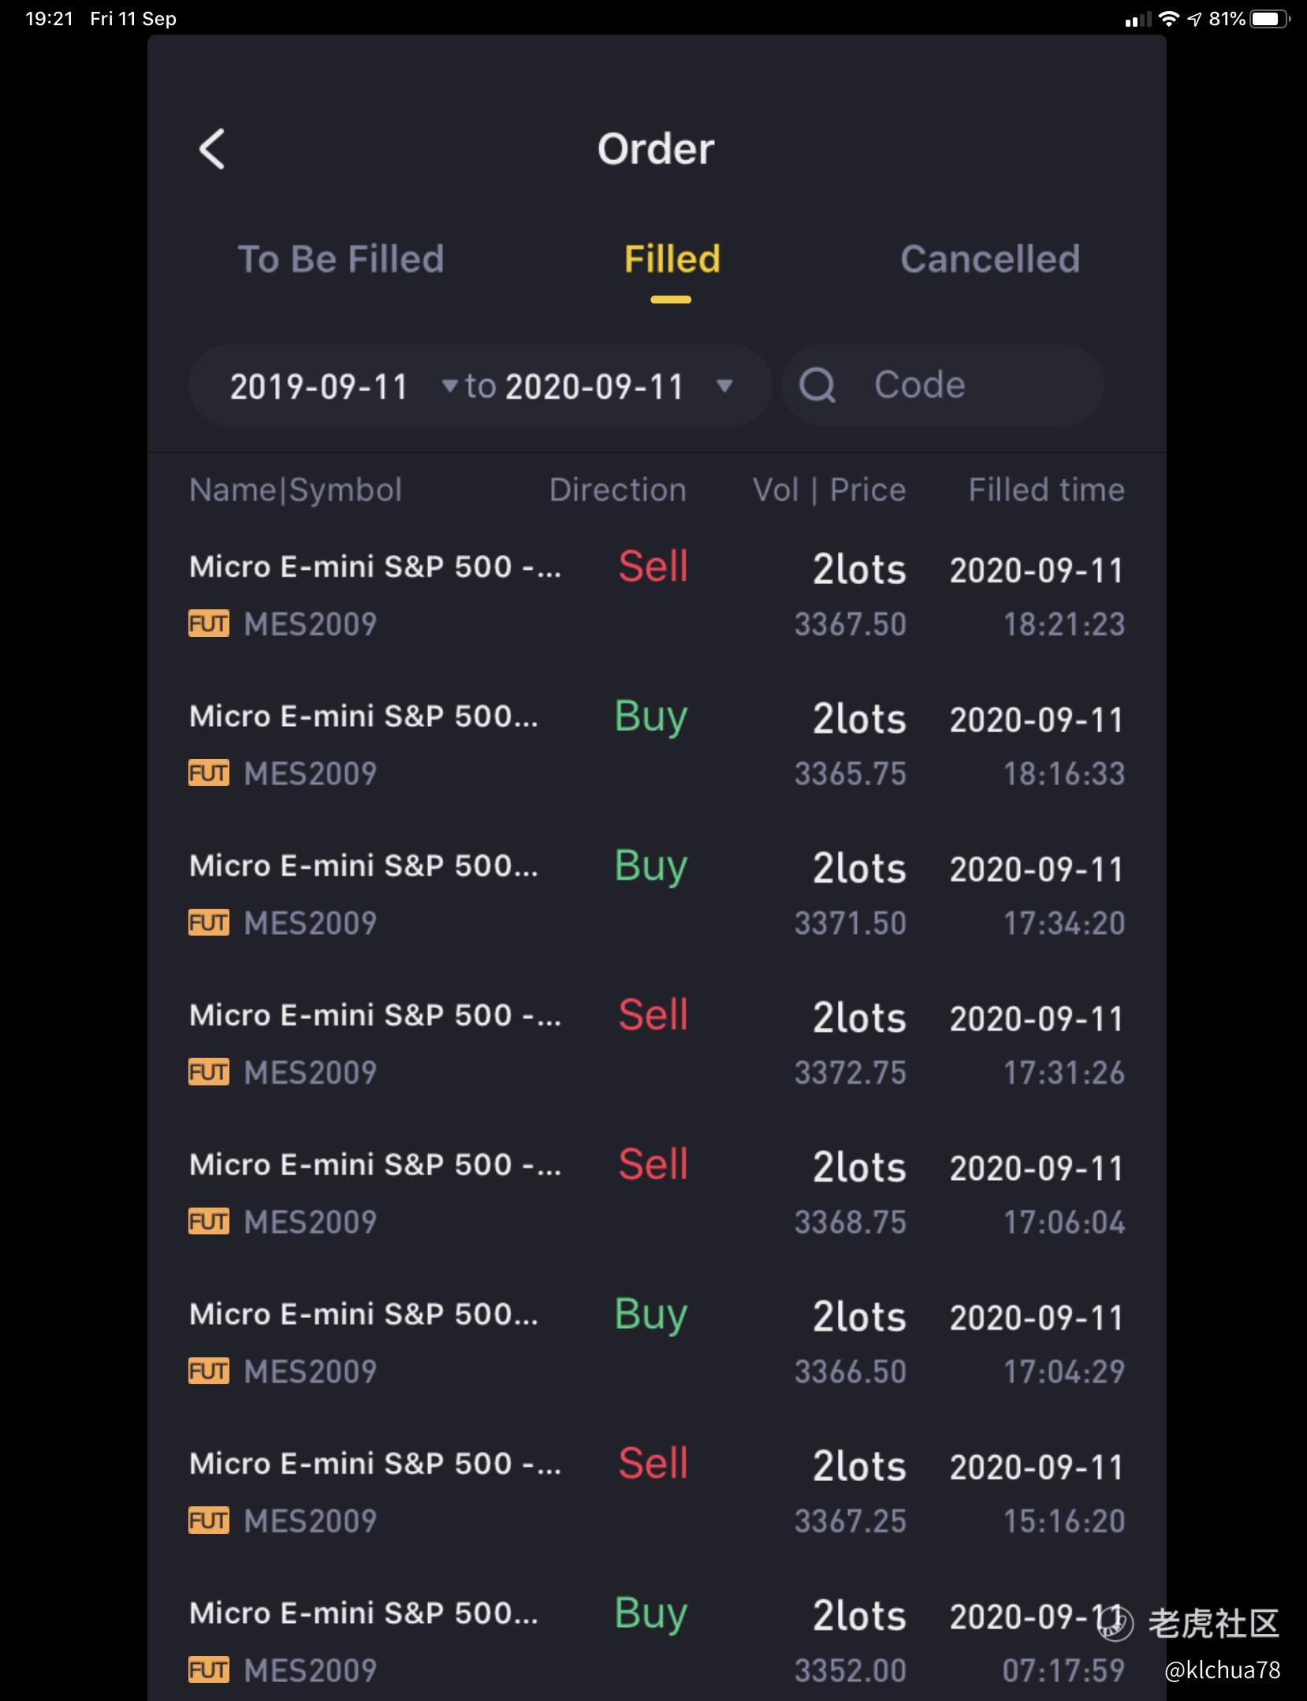Tap the battery icon in status bar
The height and width of the screenshot is (1701, 1307).
click(1268, 19)
